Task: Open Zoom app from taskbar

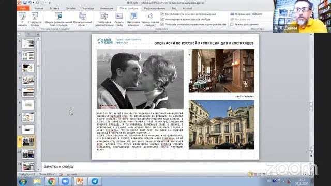Action: click(65, 181)
